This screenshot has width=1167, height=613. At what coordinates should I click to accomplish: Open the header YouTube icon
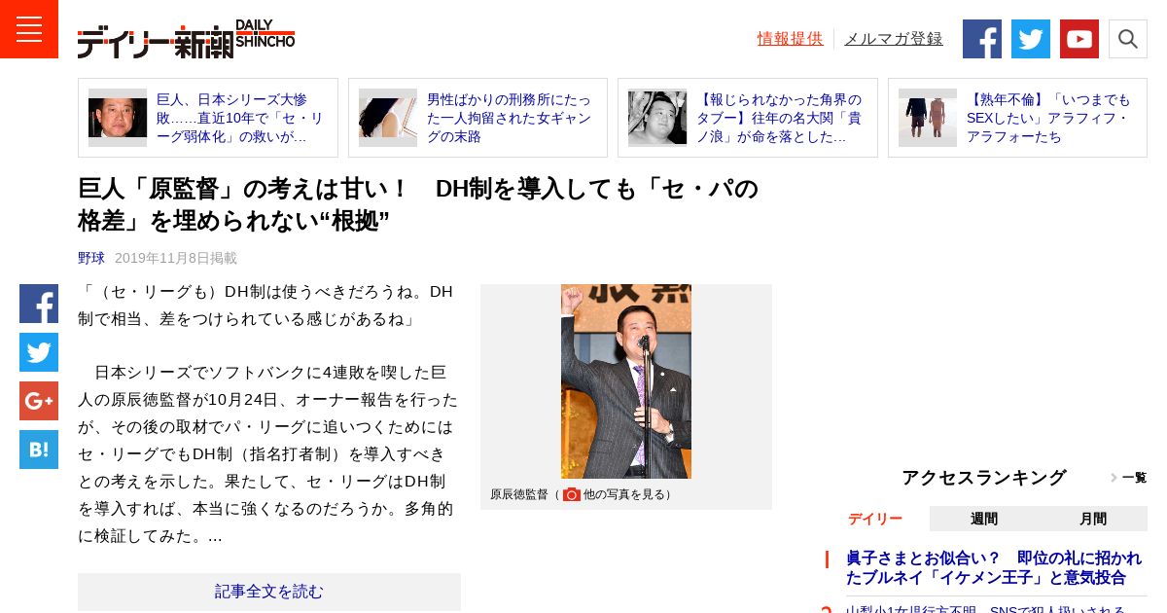1079,39
